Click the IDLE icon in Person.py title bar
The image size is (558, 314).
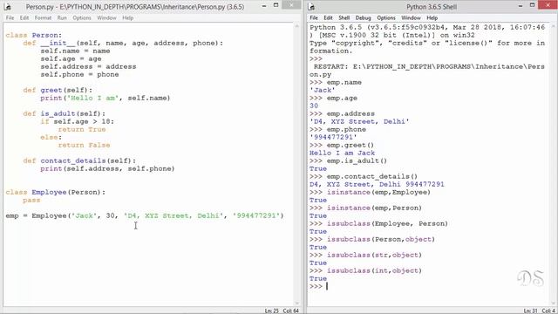[7, 6]
